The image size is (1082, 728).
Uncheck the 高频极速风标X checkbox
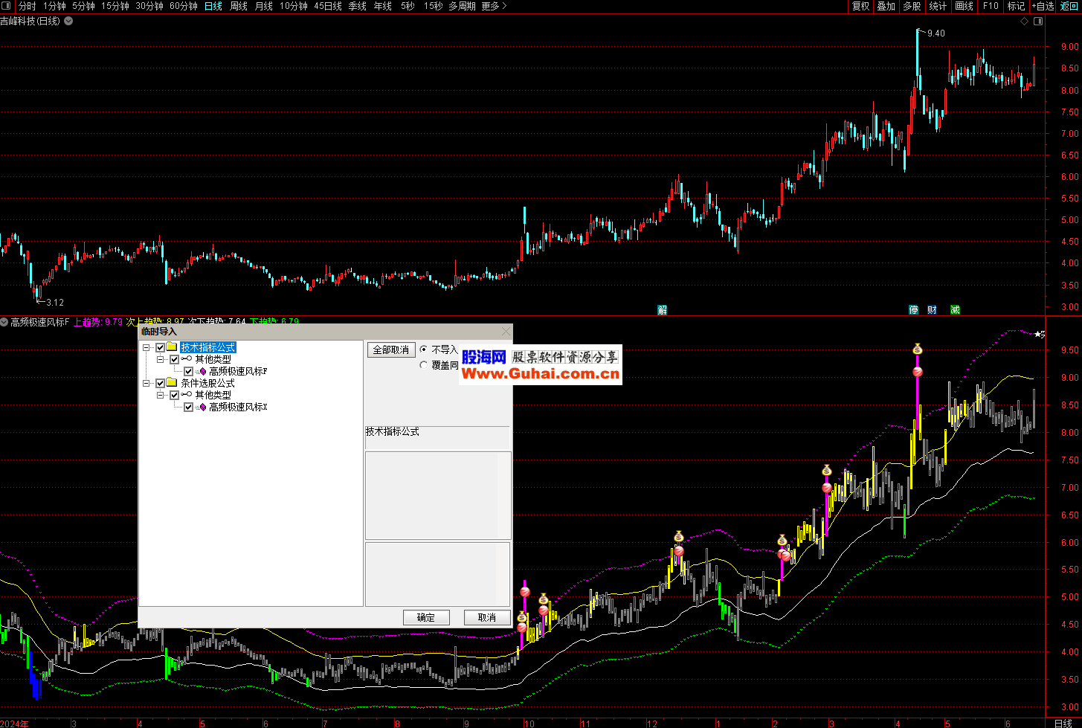(188, 407)
